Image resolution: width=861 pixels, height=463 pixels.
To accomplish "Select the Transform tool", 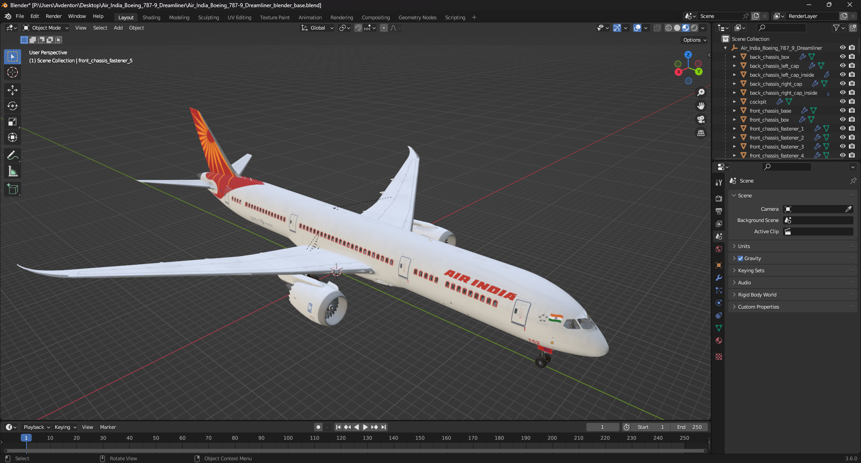I will 13,137.
